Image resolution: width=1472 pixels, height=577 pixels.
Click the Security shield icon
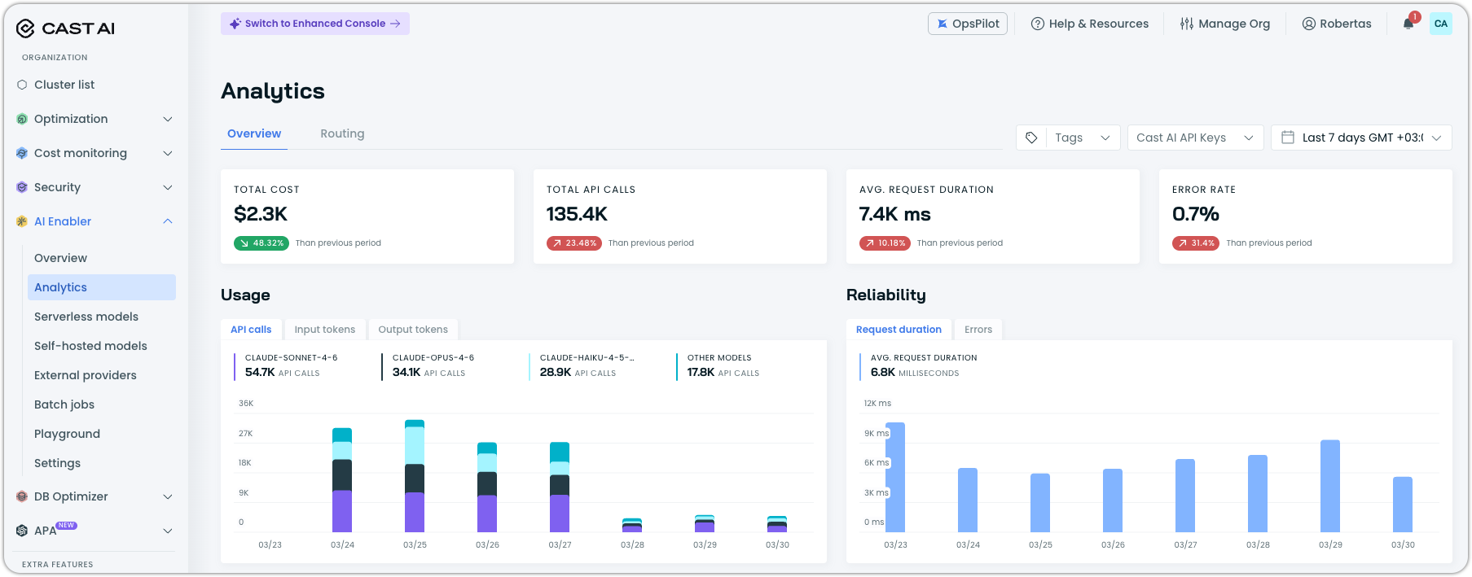pyautogui.click(x=22, y=187)
